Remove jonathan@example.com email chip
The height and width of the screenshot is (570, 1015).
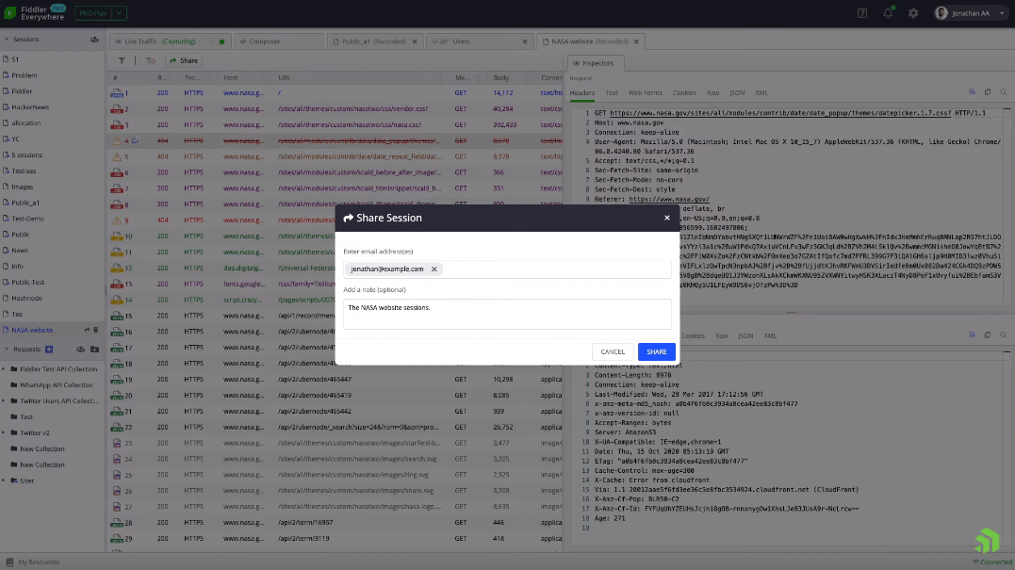[x=434, y=269]
